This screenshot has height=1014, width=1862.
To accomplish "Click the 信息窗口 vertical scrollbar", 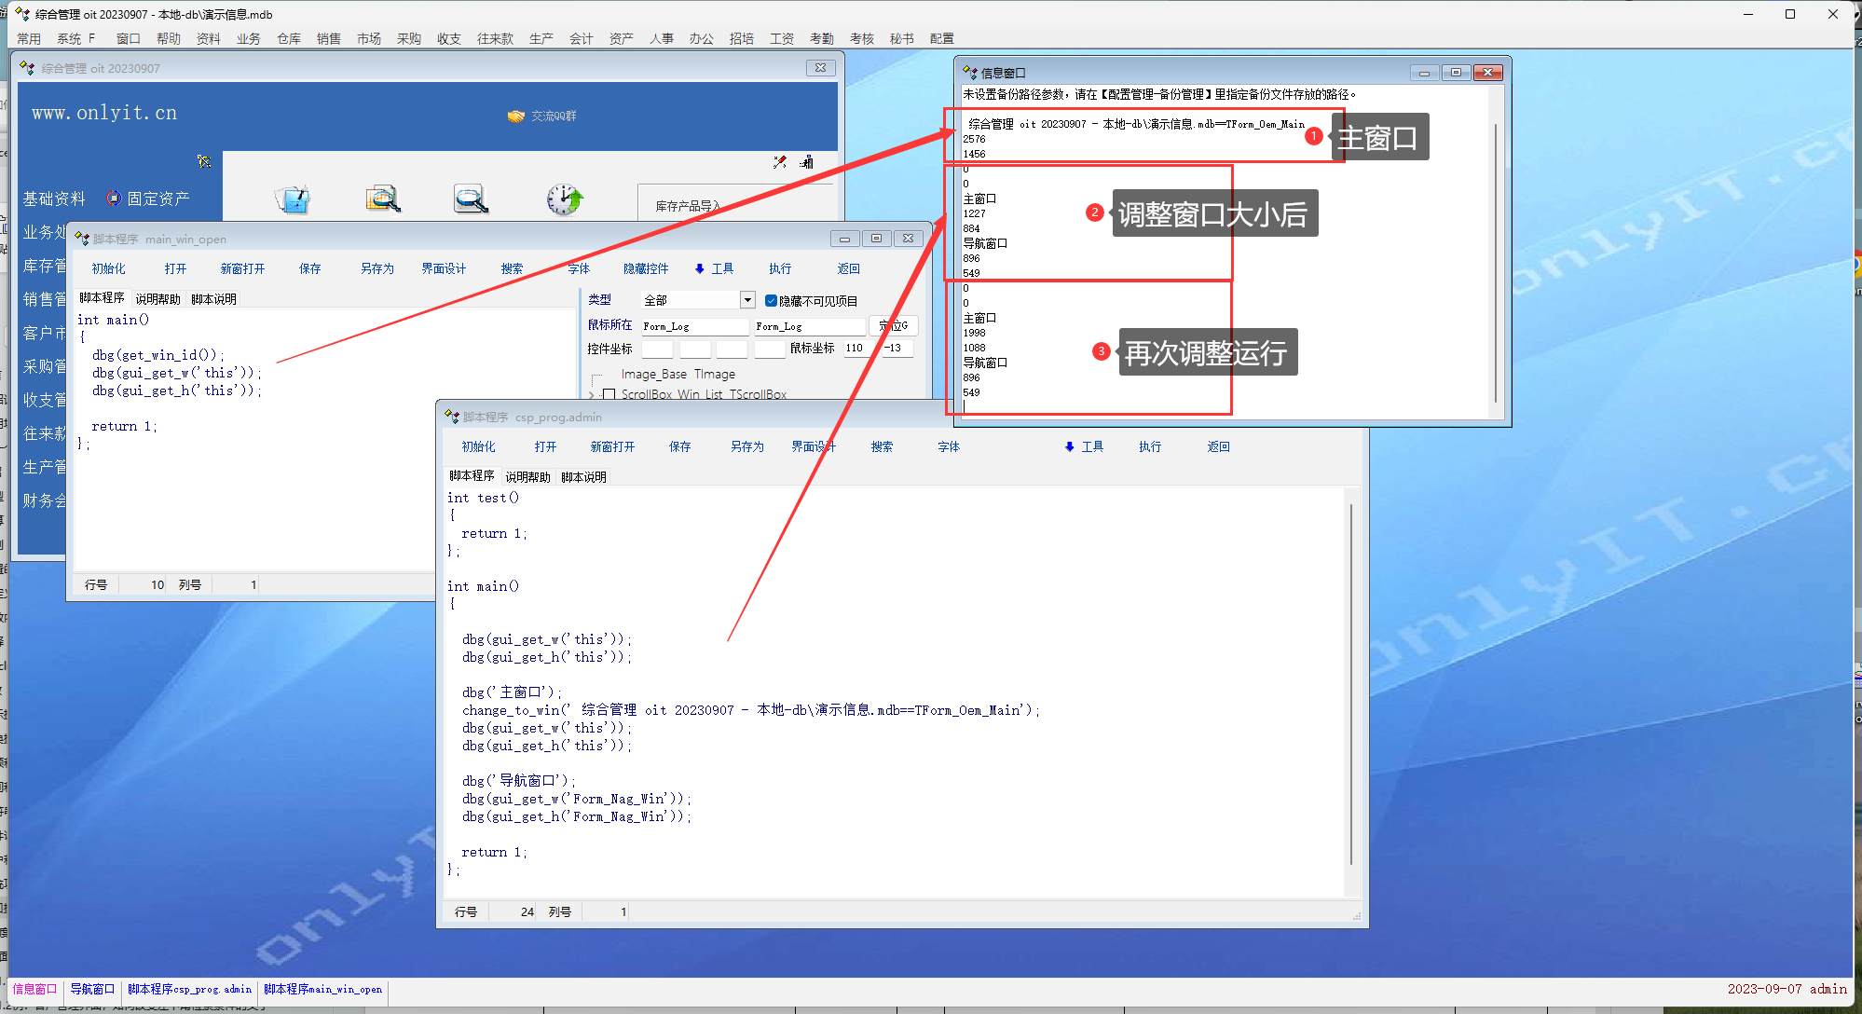I will [x=1496, y=261].
